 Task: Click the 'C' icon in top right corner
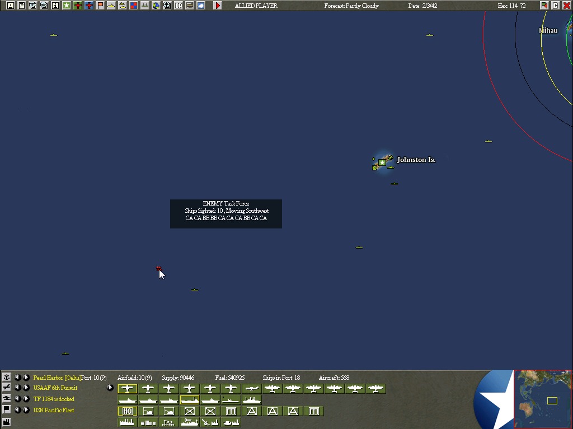556,6
